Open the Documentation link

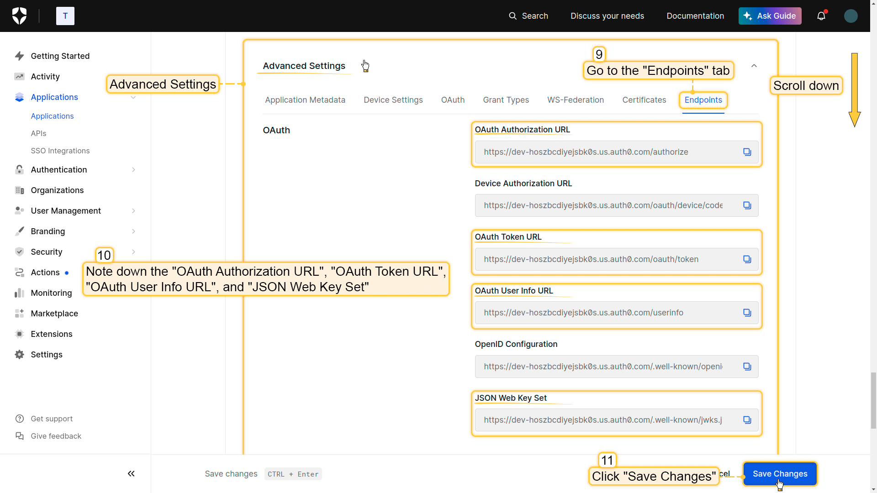click(695, 16)
